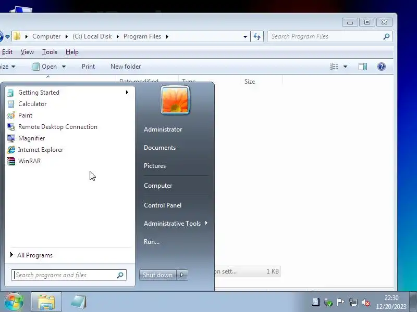Open the address bar history dropdown
The image size is (417, 312).
pyautogui.click(x=245, y=36)
